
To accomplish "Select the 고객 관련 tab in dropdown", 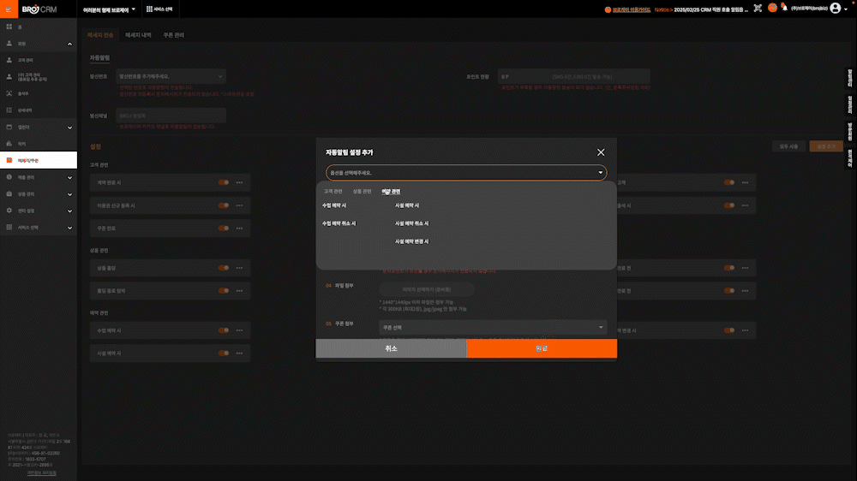I will 333,191.
